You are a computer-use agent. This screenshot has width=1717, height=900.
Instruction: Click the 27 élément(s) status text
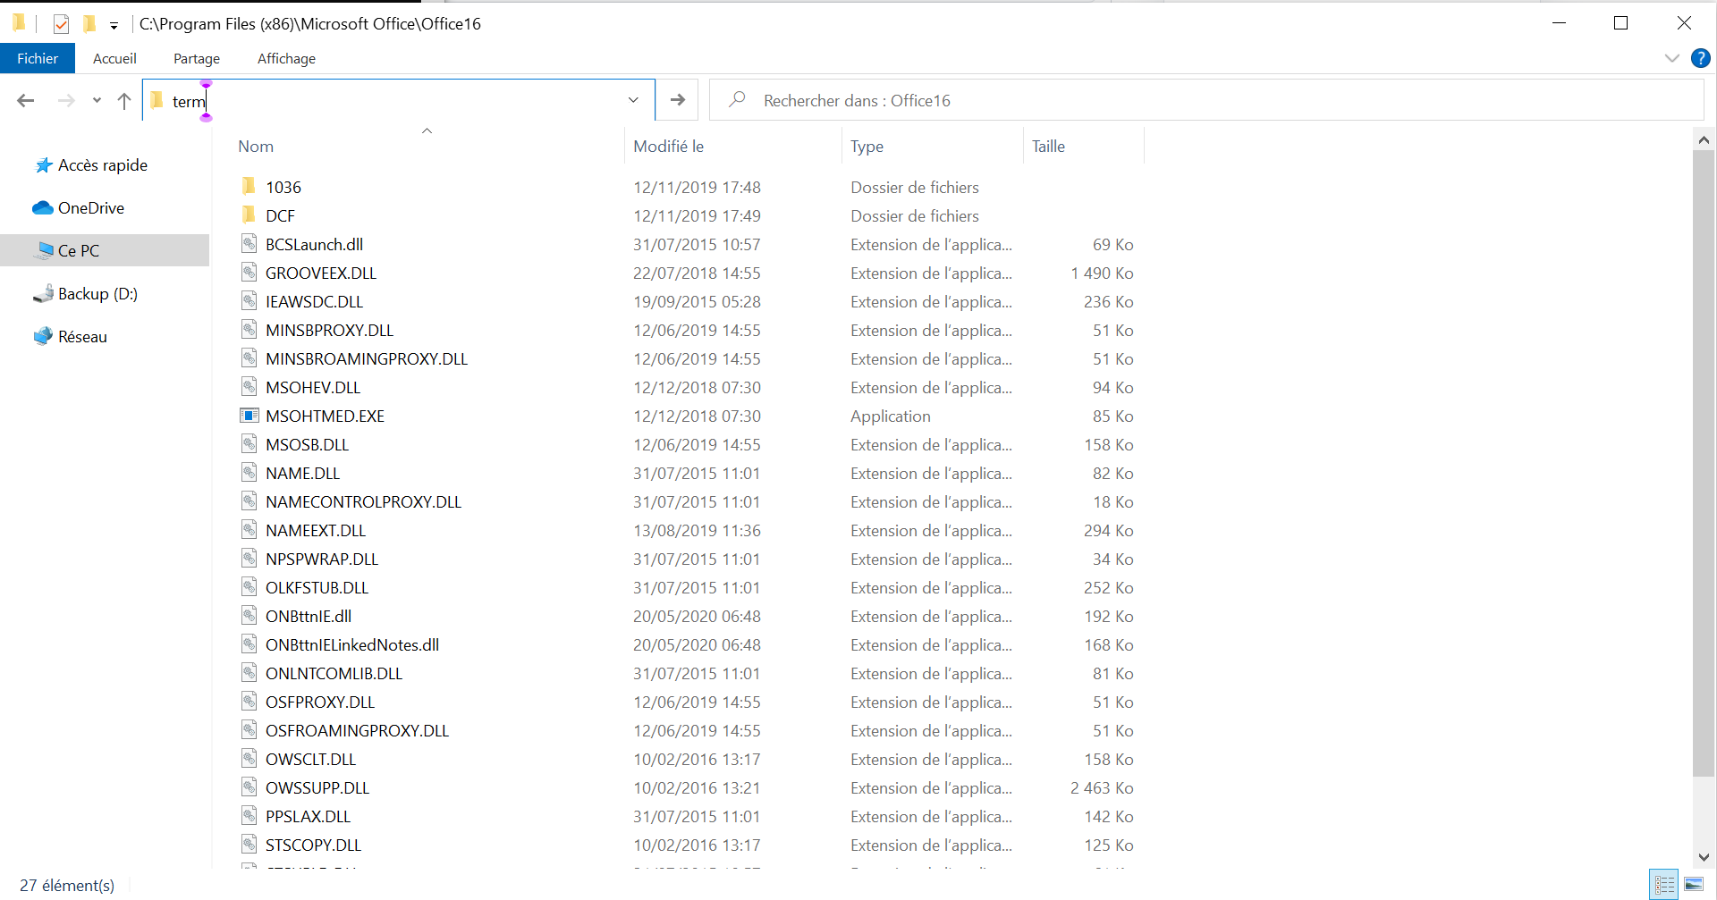pos(67,886)
